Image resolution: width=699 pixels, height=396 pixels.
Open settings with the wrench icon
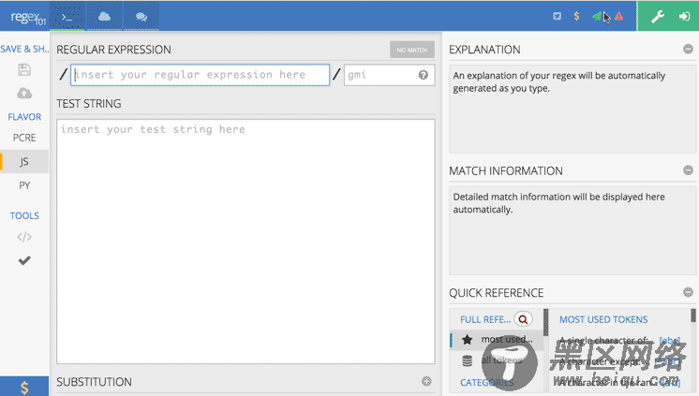[x=657, y=16]
